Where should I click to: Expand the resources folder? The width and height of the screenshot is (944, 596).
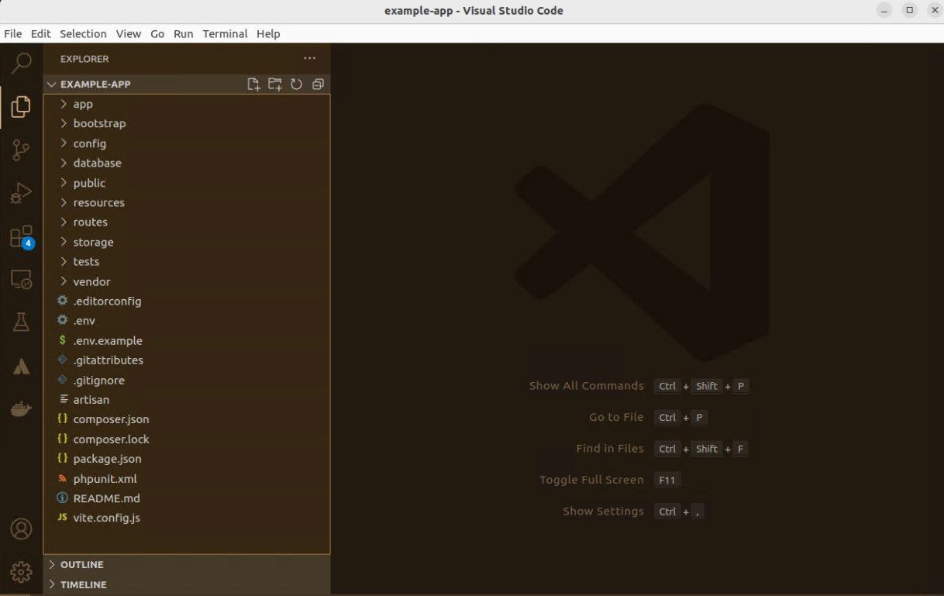coord(187,202)
